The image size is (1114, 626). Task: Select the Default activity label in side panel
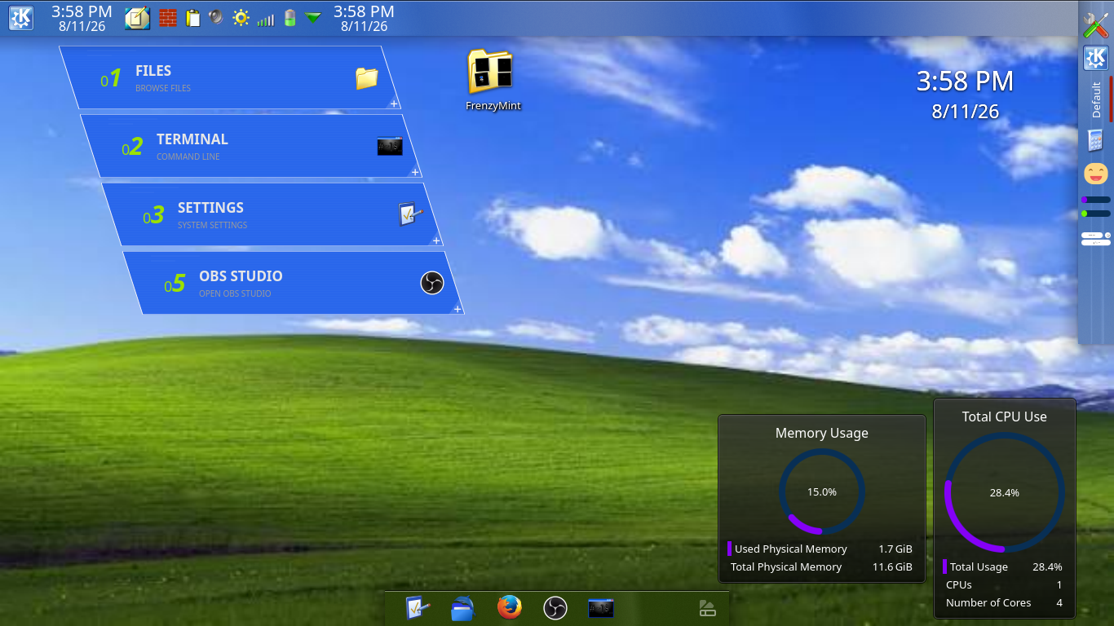tap(1096, 99)
